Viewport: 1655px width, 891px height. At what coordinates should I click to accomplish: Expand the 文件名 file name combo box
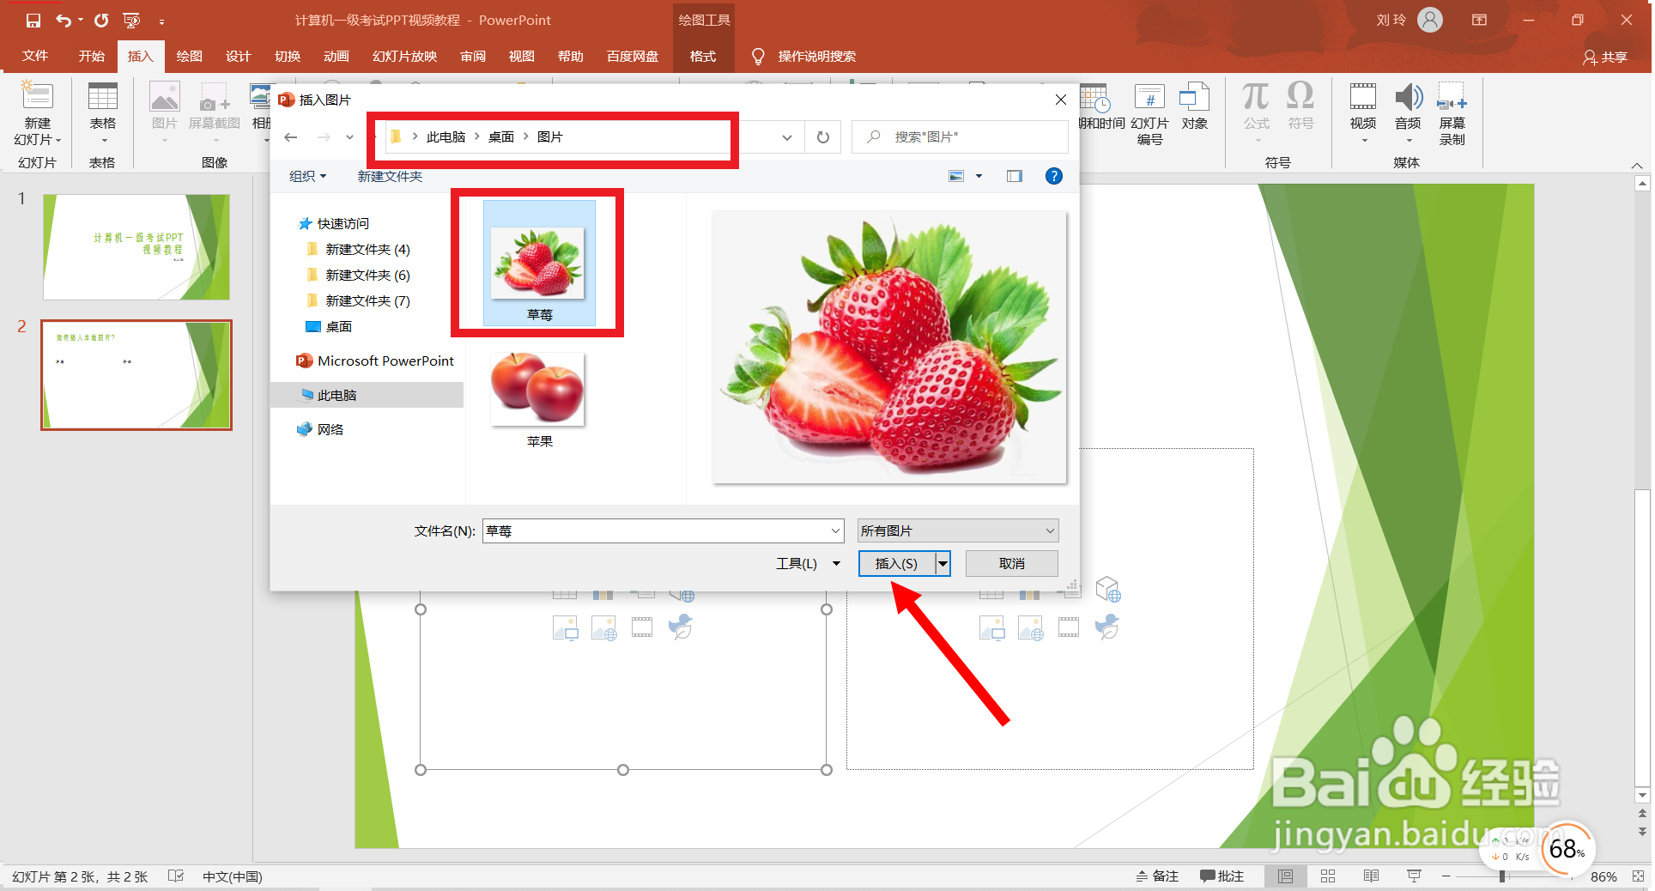tap(835, 531)
